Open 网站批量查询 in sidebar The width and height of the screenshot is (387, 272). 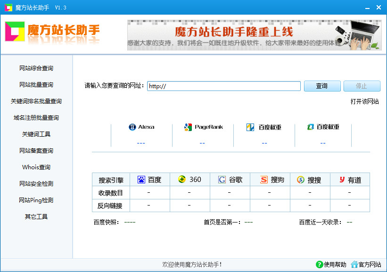tap(36, 85)
